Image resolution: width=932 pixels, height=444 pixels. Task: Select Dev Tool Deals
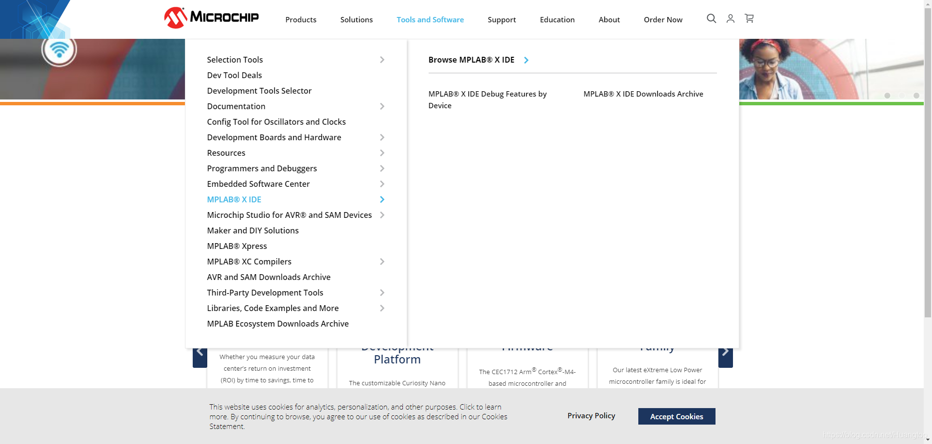(234, 75)
